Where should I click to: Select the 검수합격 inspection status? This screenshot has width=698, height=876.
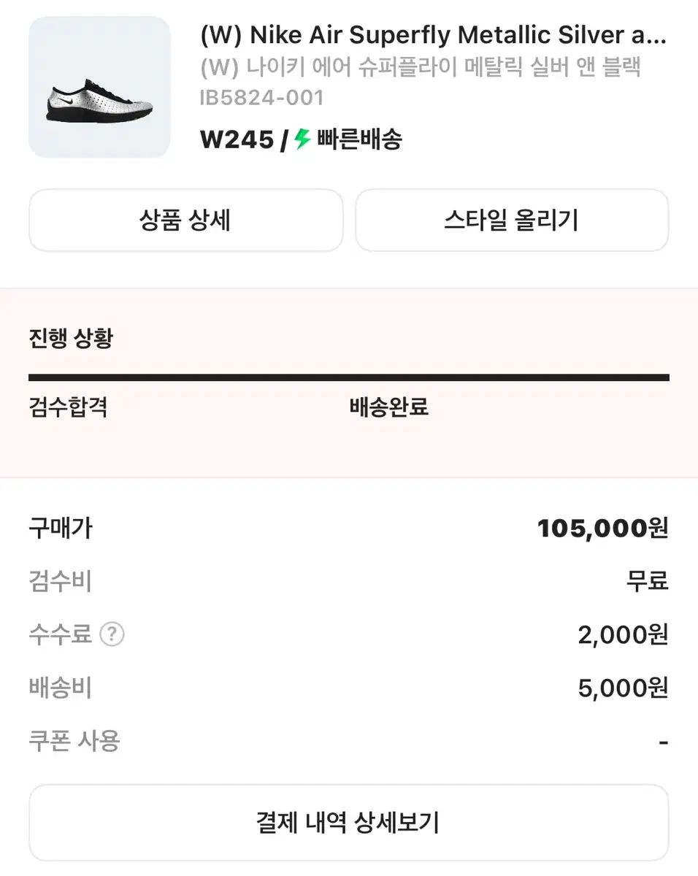pyautogui.click(x=68, y=407)
